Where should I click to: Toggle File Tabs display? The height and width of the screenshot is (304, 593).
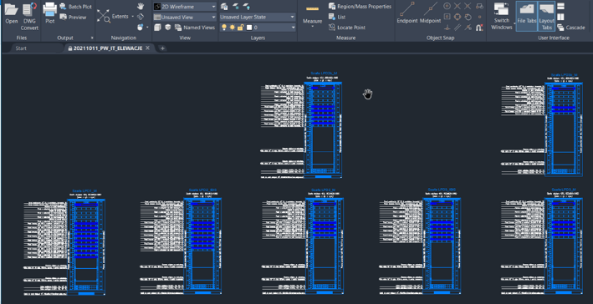pos(526,16)
